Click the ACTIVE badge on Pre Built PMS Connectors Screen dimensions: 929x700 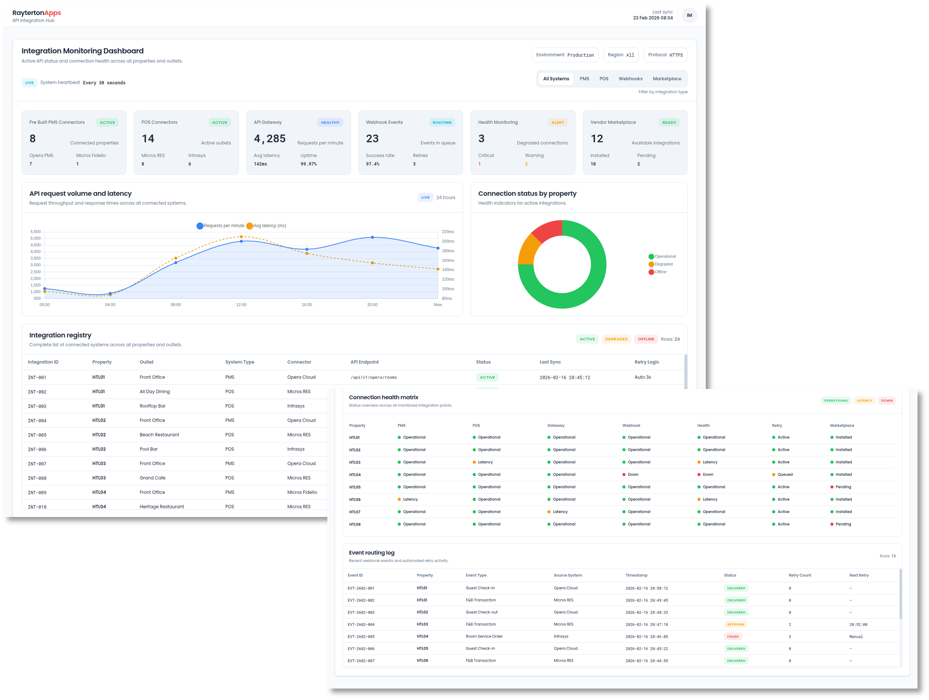pos(108,122)
